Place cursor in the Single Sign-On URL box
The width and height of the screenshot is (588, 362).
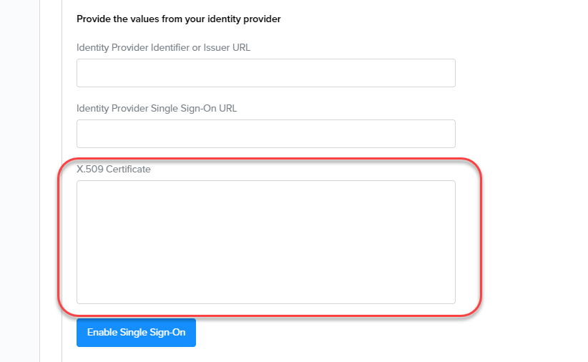pos(265,134)
